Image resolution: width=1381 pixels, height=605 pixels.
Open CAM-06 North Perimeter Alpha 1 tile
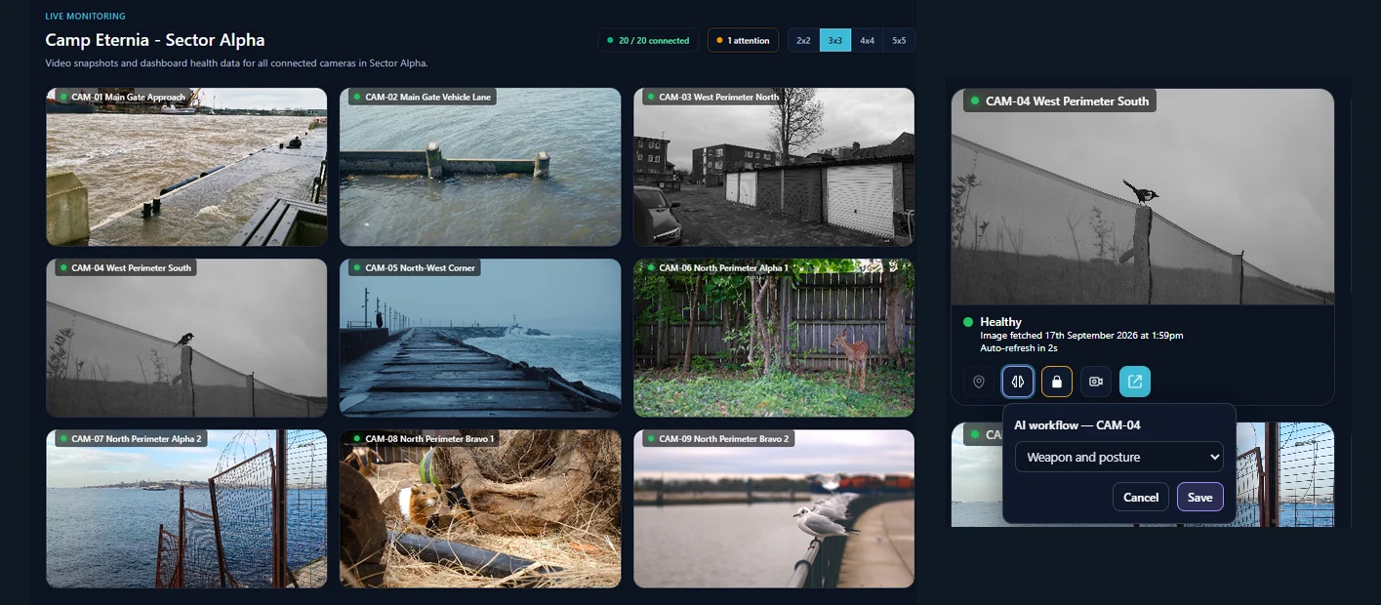[x=774, y=338]
